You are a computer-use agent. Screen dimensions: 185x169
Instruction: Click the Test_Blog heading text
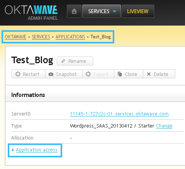(x=32, y=60)
